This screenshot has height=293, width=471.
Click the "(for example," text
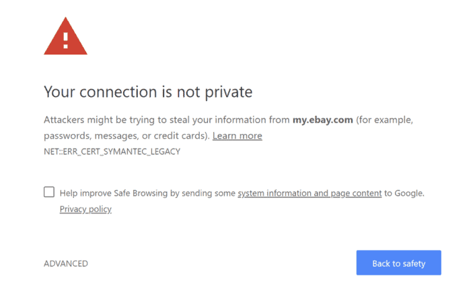384,120
